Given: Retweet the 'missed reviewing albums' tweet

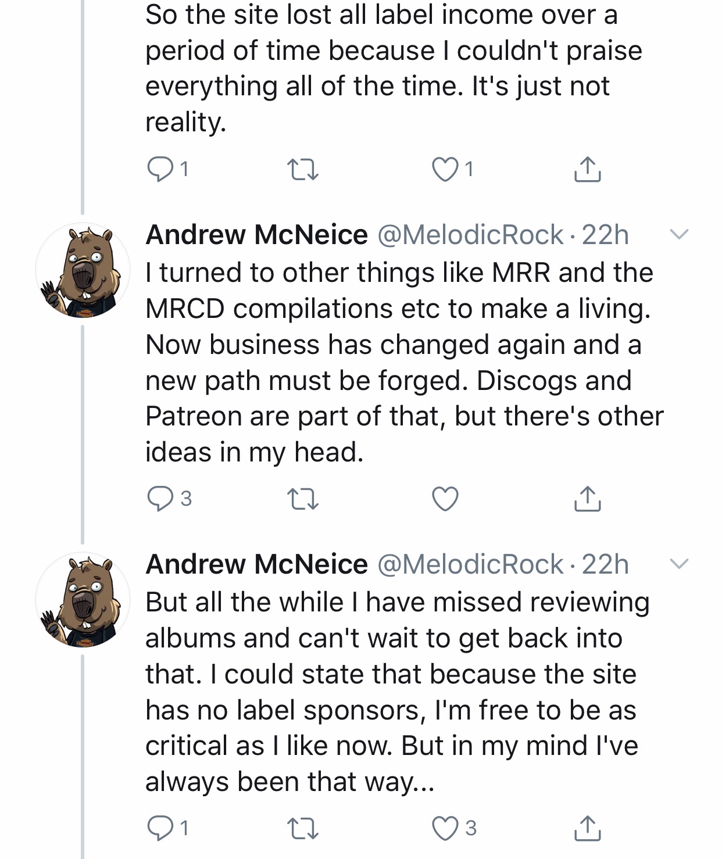Looking at the screenshot, I should pyautogui.click(x=303, y=828).
